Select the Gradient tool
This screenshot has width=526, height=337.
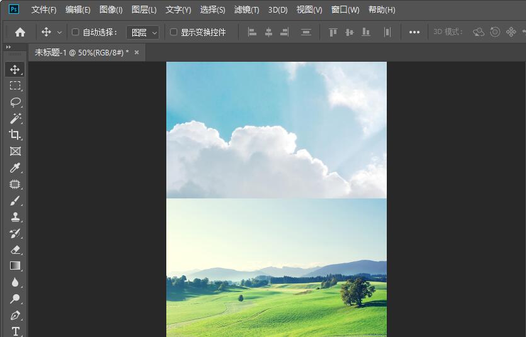click(14, 266)
